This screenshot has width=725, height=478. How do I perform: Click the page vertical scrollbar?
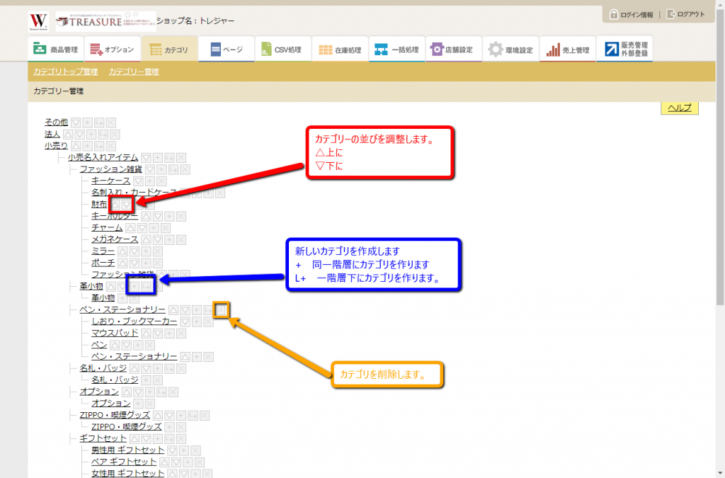[719, 212]
